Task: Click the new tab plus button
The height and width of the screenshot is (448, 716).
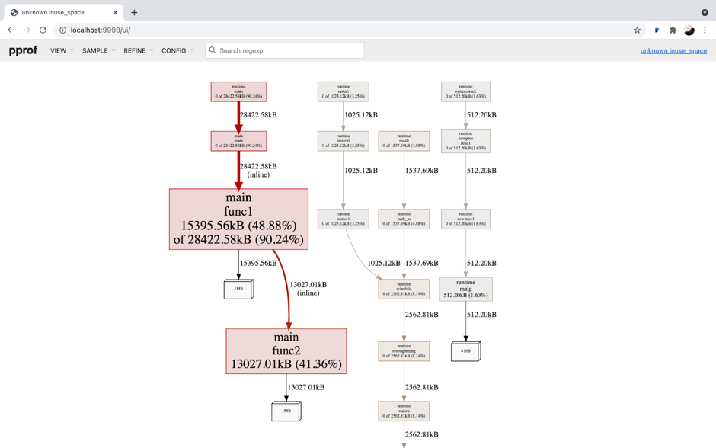Action: [x=134, y=12]
